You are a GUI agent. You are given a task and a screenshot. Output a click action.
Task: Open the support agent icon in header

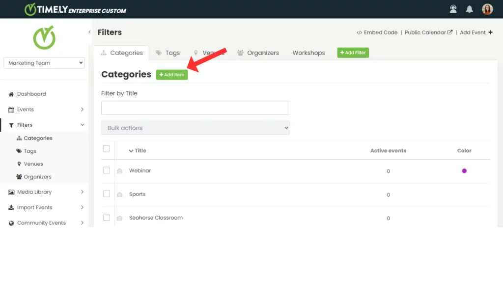coord(453,9)
